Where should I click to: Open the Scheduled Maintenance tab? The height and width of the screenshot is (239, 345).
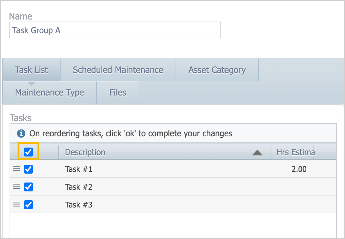[118, 70]
